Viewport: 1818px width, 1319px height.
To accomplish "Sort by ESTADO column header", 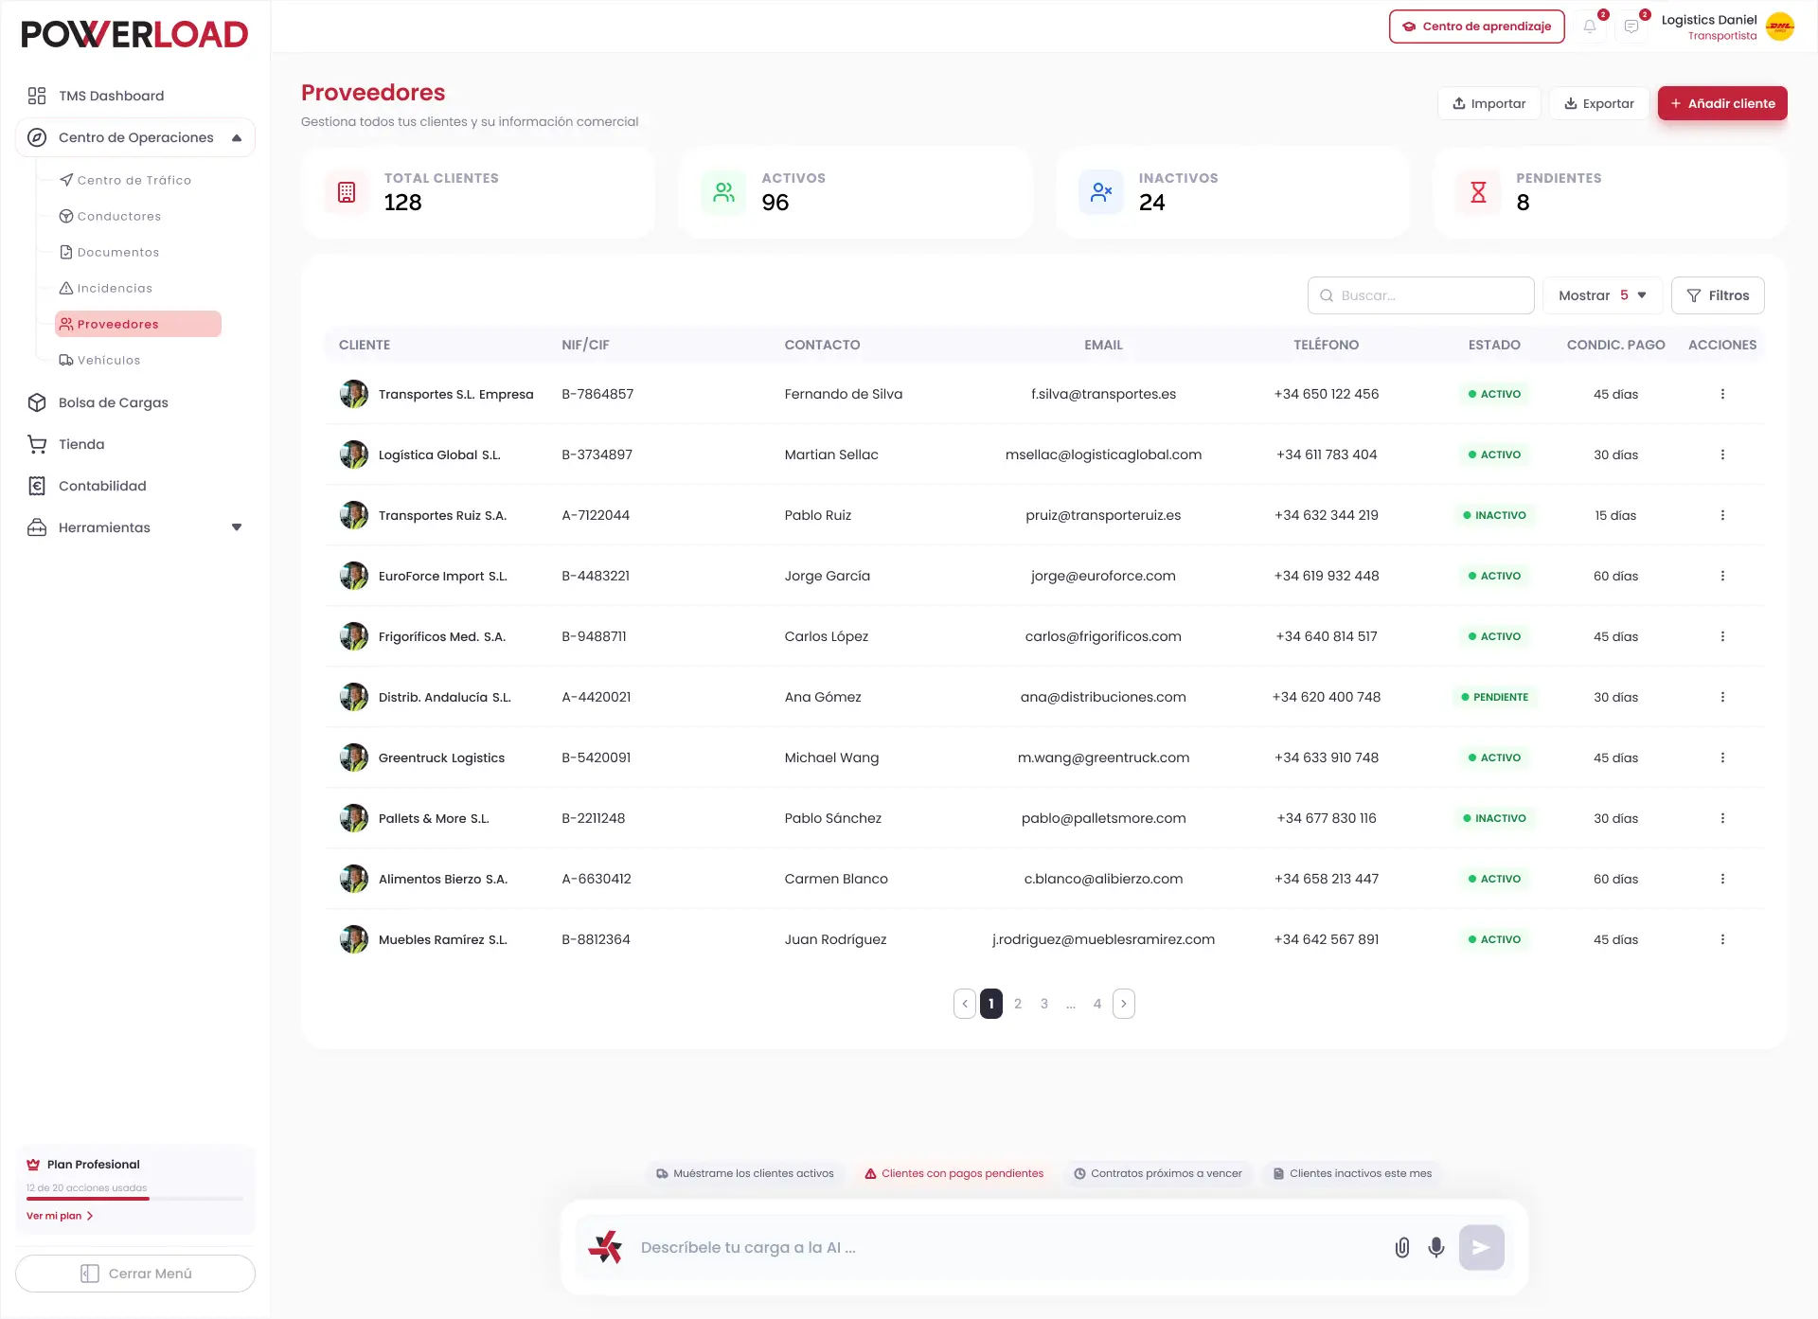I will pyautogui.click(x=1494, y=345).
